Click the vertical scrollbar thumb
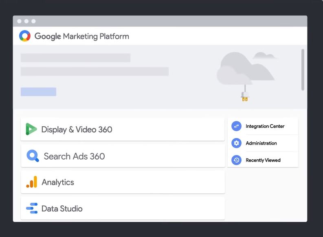The image size is (323, 237). pyautogui.click(x=303, y=70)
